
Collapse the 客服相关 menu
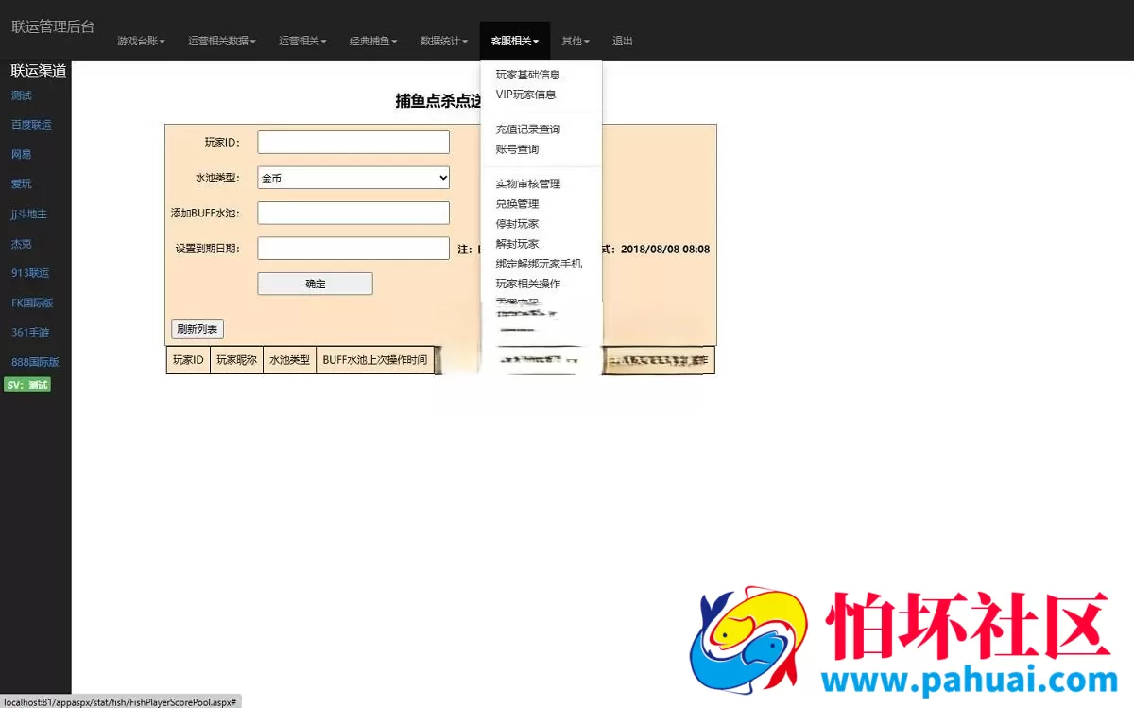click(x=515, y=42)
